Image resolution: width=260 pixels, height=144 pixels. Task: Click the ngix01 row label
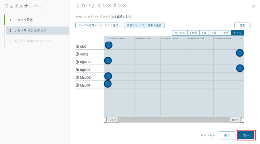tap(85, 70)
